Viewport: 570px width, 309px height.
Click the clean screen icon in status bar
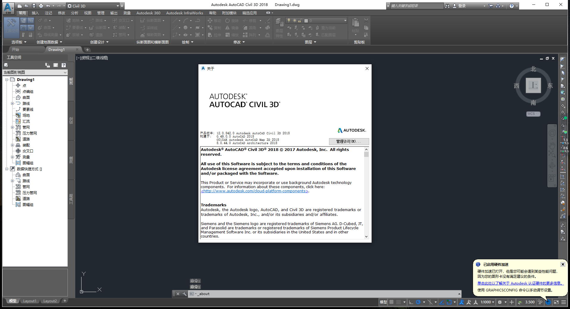[x=556, y=302]
